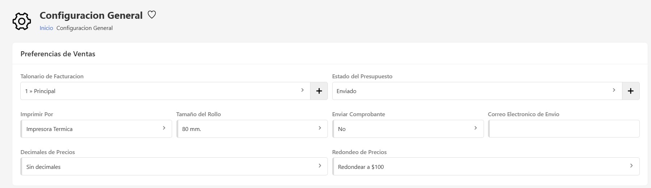This screenshot has width=651, height=188.
Task: Click the Configuracion General breadcrumb text
Action: (x=84, y=28)
